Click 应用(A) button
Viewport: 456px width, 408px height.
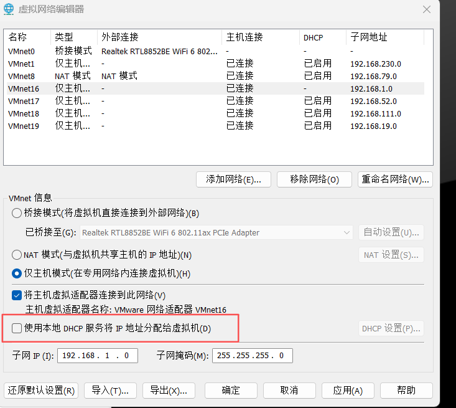click(x=348, y=391)
